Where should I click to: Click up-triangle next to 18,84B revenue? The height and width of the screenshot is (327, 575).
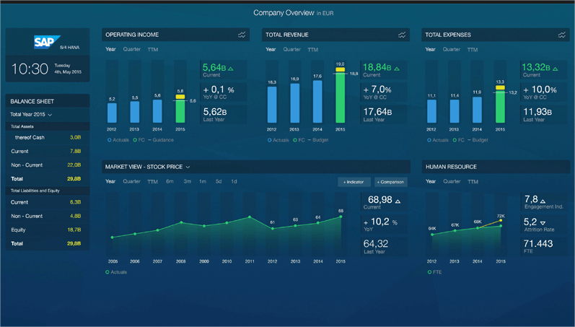click(x=397, y=69)
